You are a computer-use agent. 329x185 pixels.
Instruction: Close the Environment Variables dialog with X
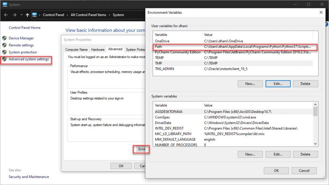click(321, 12)
